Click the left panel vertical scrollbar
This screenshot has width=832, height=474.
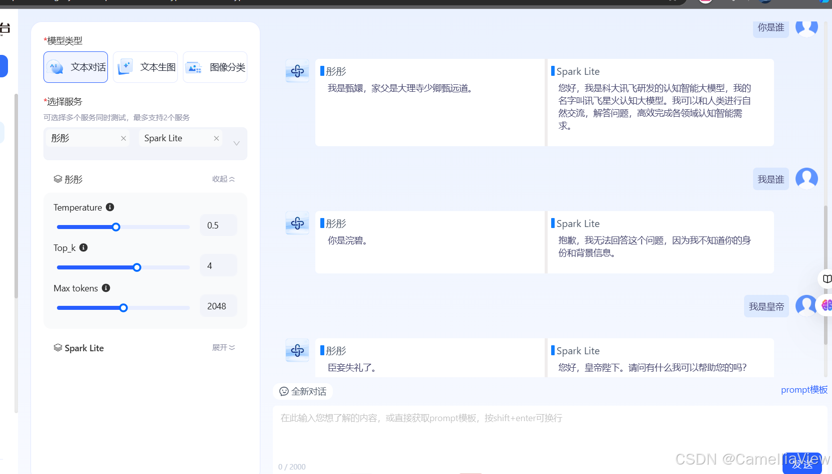(16, 196)
